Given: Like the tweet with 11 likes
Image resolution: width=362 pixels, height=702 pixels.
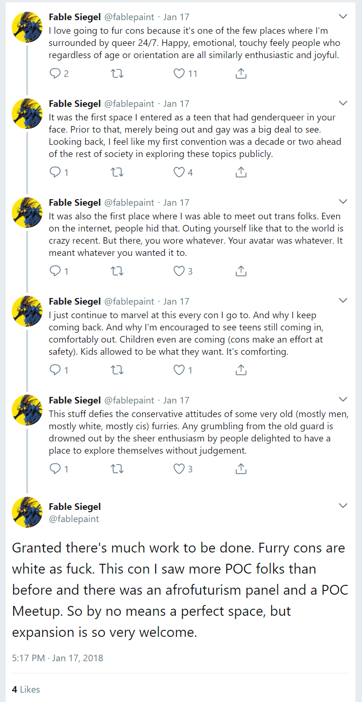Looking at the screenshot, I should (185, 74).
